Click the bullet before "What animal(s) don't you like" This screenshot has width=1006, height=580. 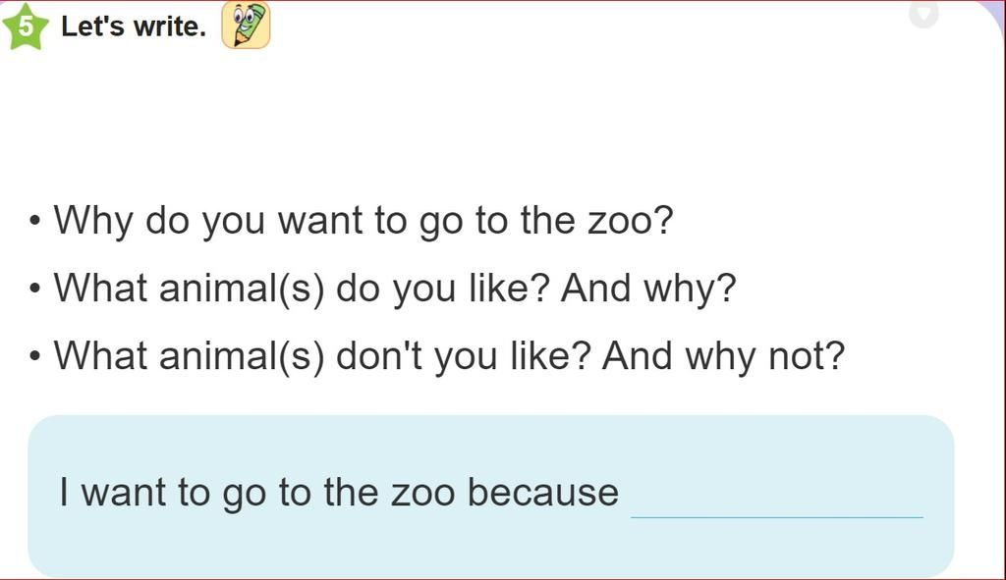coord(35,356)
